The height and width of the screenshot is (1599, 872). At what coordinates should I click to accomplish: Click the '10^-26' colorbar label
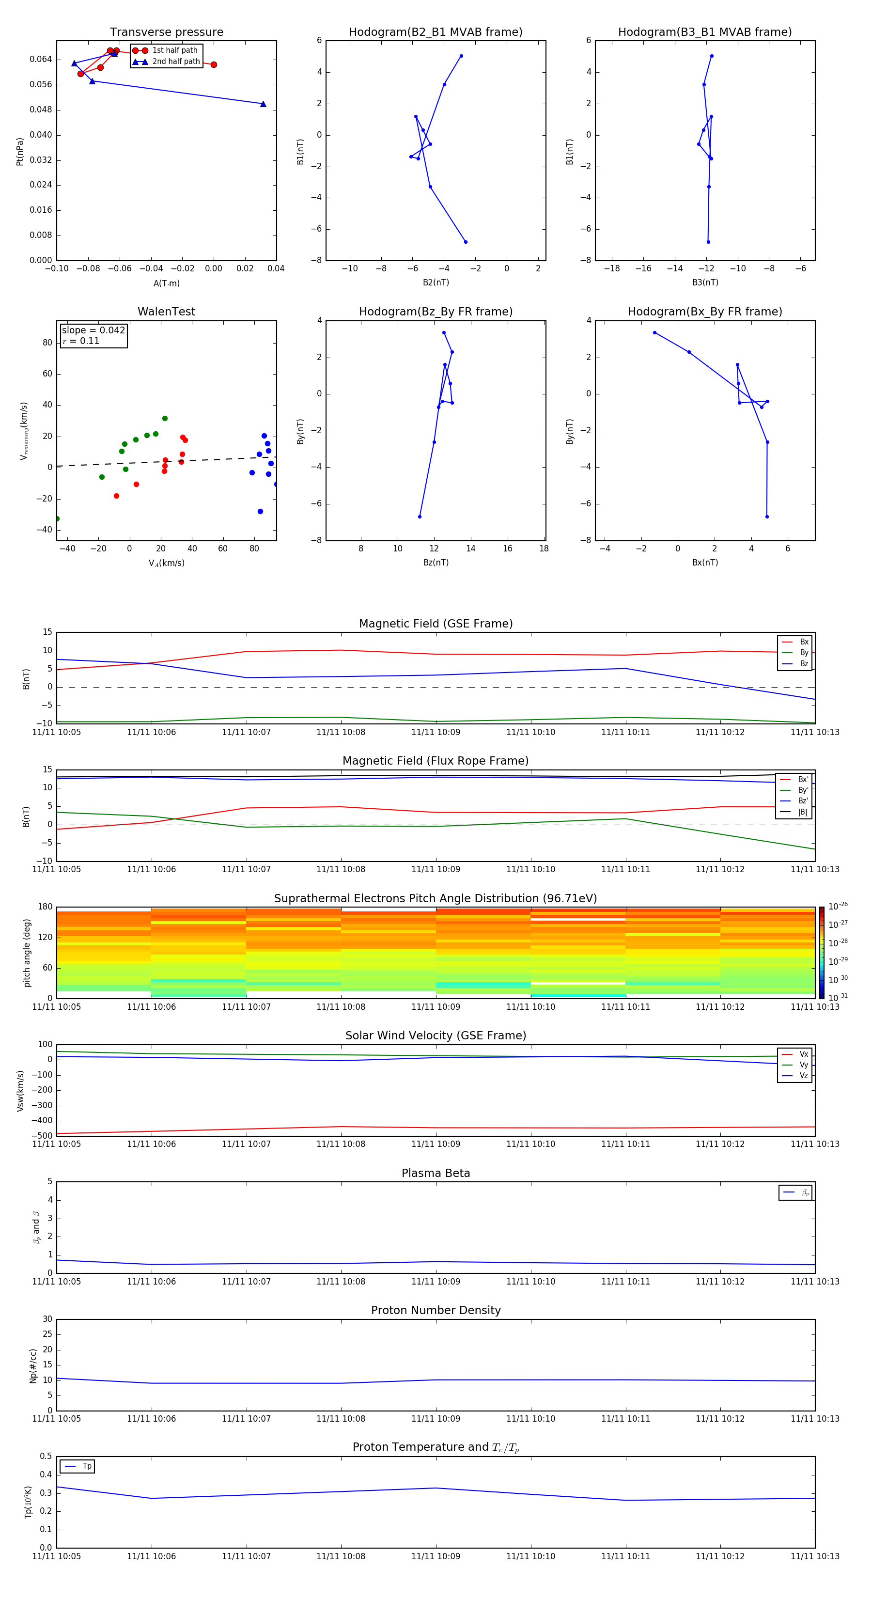pyautogui.click(x=838, y=906)
